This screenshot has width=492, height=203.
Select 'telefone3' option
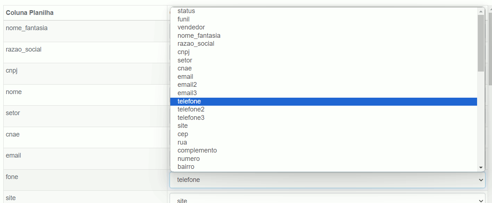click(x=324, y=118)
